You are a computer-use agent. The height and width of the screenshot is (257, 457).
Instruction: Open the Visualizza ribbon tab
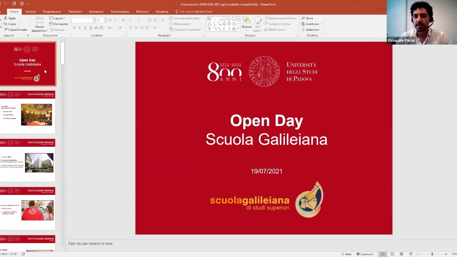click(x=162, y=11)
